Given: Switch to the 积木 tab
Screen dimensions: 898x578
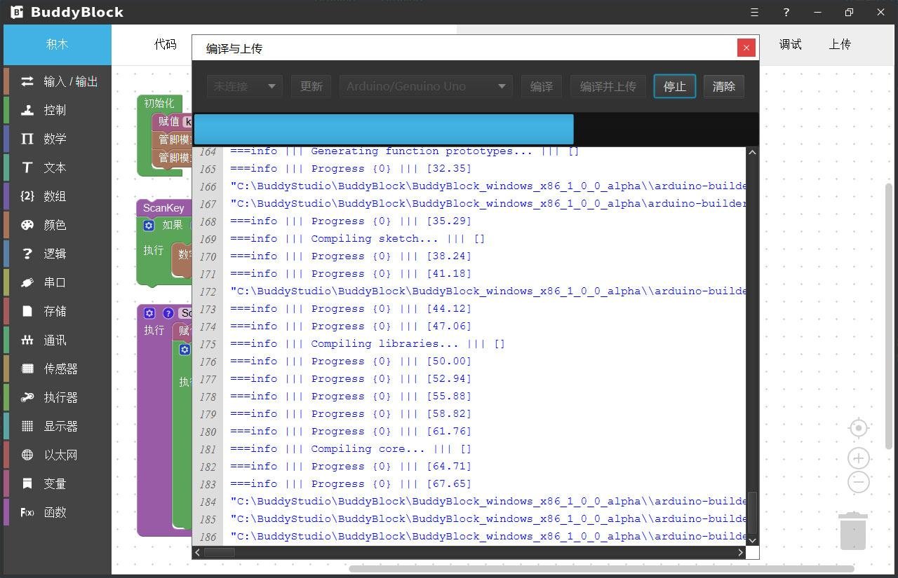Looking at the screenshot, I should [58, 44].
